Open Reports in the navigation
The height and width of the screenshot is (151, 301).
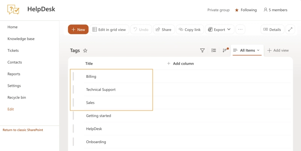click(14, 74)
